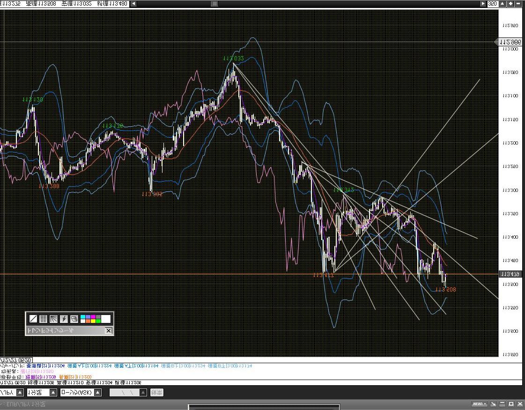525x410 pixels.
Task: Click the diagonal arrow icon beside MENU
Action: 493,403
